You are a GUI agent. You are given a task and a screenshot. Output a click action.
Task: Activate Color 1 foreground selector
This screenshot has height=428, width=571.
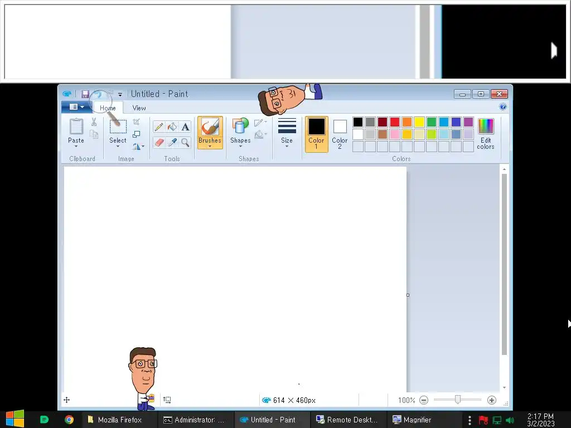click(317, 134)
